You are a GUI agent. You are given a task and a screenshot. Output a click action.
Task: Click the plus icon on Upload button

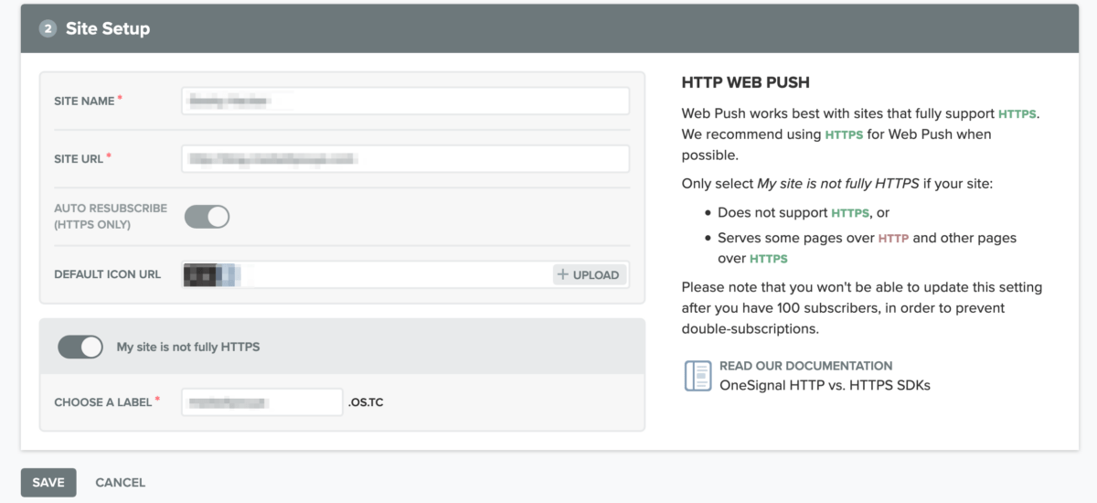point(563,274)
